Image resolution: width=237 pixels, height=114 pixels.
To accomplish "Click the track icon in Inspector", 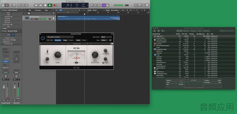I will click(x=13, y=35).
